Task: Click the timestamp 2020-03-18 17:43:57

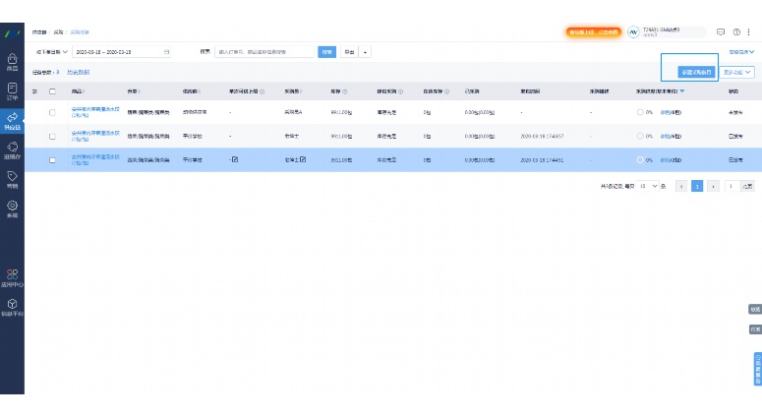Action: pyautogui.click(x=542, y=136)
